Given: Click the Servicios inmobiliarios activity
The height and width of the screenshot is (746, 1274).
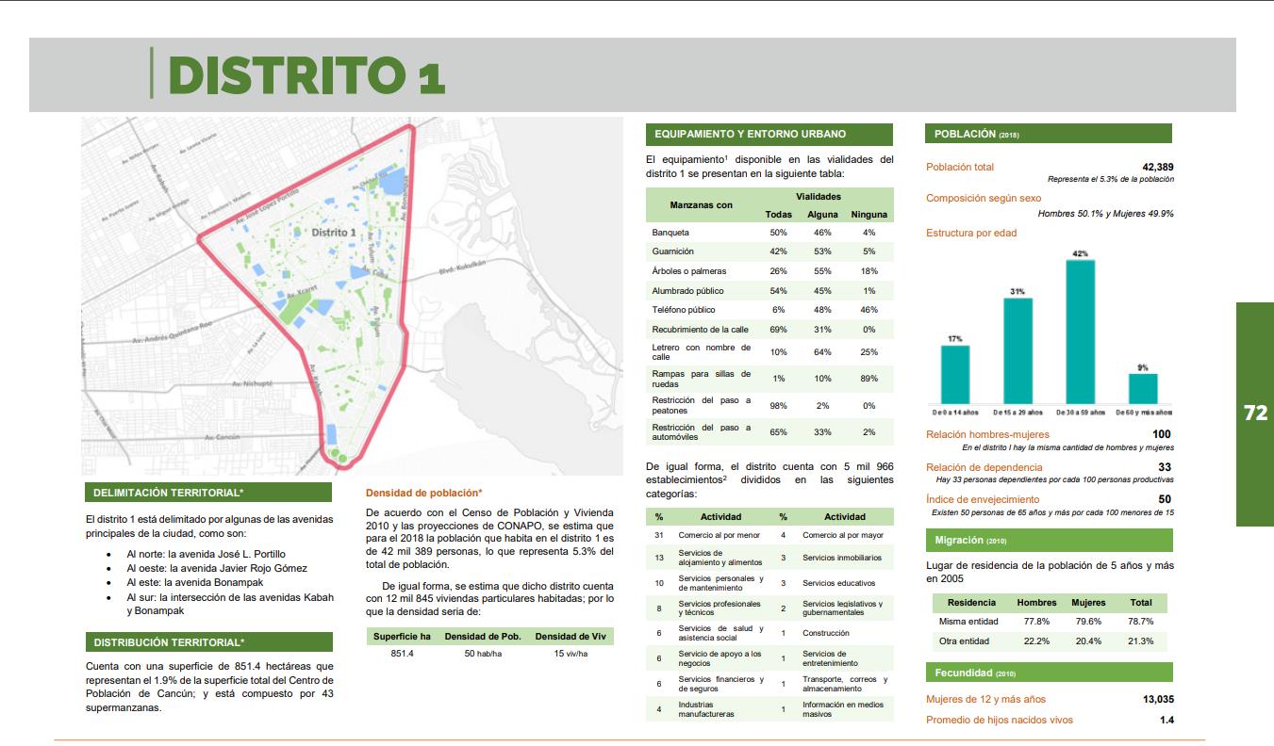Looking at the screenshot, I should [x=842, y=558].
